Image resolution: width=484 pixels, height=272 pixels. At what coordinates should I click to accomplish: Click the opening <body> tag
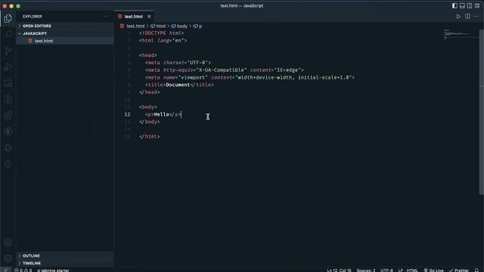tap(148, 107)
